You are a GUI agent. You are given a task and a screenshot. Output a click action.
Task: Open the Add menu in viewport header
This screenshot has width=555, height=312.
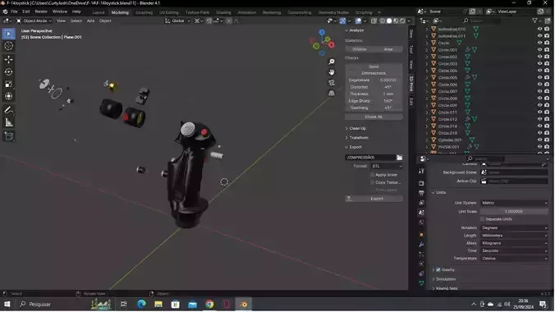click(x=90, y=21)
